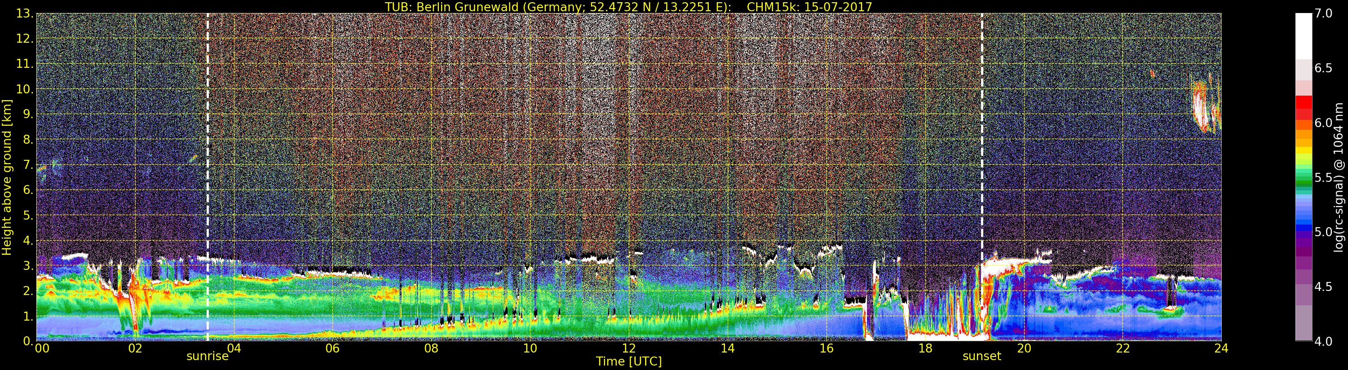Click the time-axis tick label '02'
1348x370 pixels.
pyautogui.click(x=135, y=348)
